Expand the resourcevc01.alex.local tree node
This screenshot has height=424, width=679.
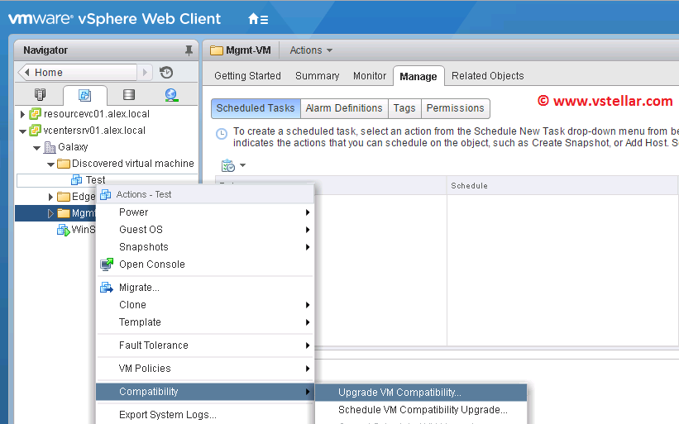coord(22,114)
